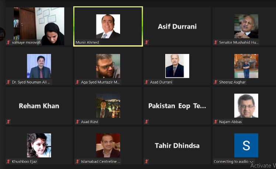This screenshot has height=169, width=276.
Task: Click muted mic icon on Asif Durrani tile
Action: coord(146,42)
